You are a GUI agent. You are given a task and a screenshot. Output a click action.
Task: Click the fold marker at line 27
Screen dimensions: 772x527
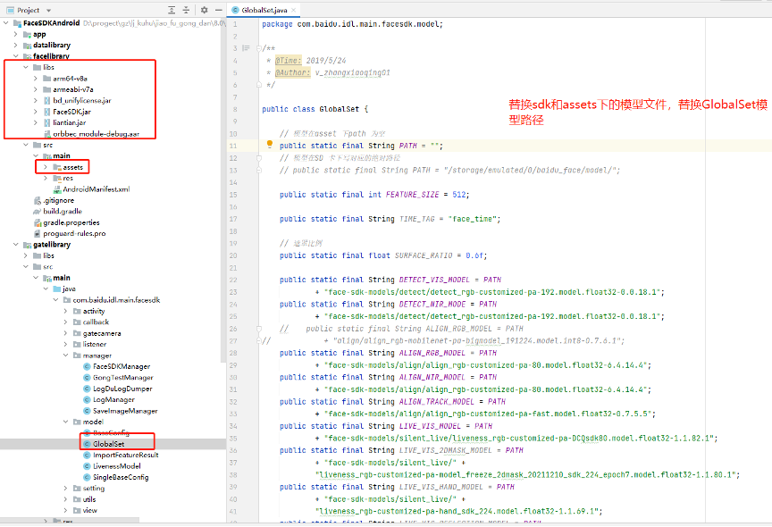[259, 340]
